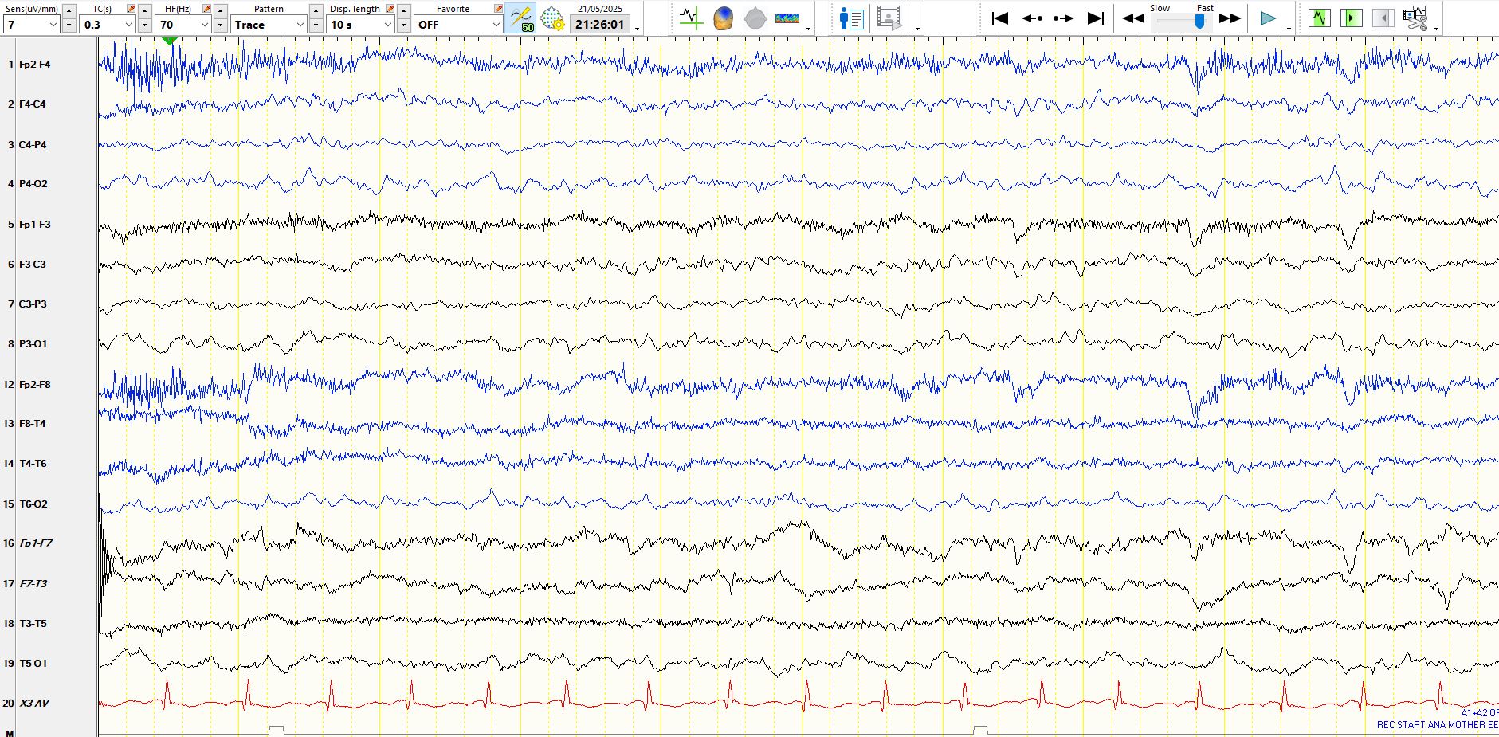1499x737 pixels.
Task: Expand the arrow after the spectrogram icon
Action: (x=809, y=29)
